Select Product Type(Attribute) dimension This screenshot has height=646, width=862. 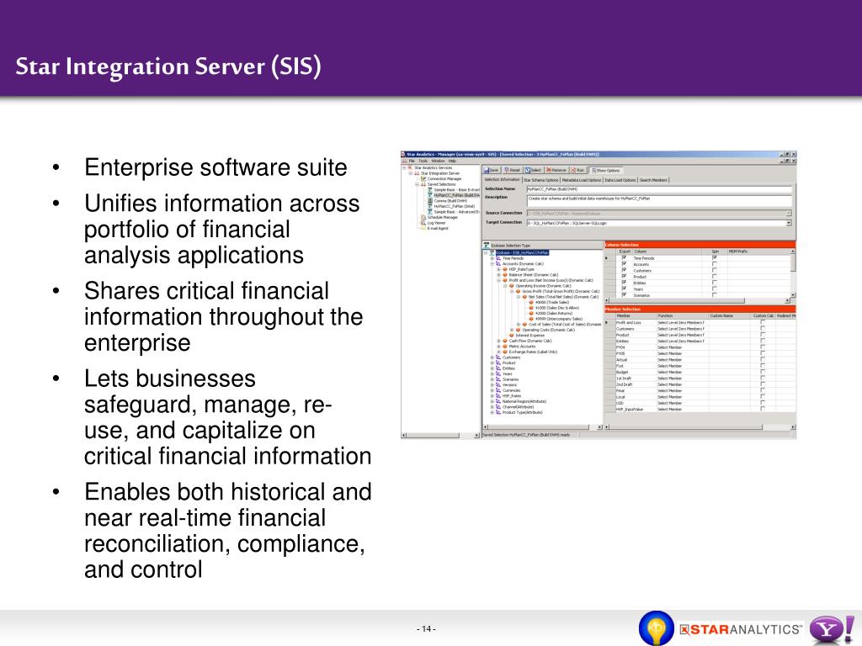(x=522, y=412)
